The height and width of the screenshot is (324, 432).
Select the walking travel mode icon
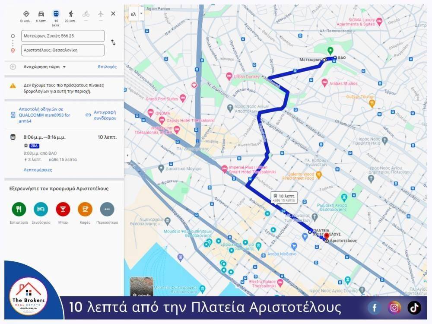71,14
